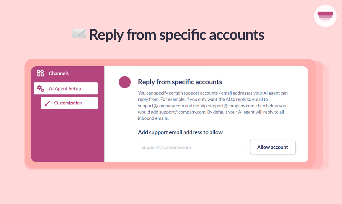Focus the support@company.com email input field

192,147
